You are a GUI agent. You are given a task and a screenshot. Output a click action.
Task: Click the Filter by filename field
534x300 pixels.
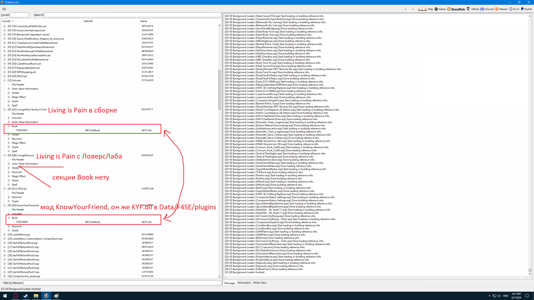coord(122,283)
